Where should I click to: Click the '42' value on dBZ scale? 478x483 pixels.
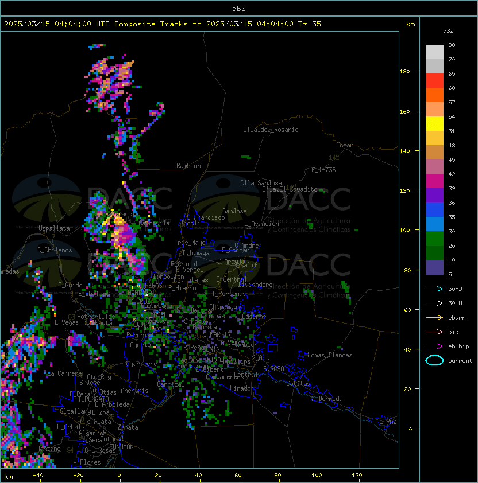coord(452,174)
